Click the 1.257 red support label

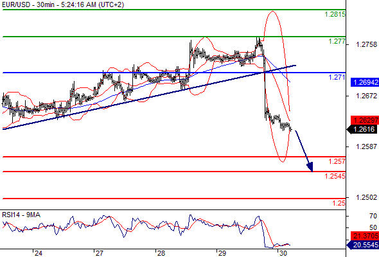[337, 161]
